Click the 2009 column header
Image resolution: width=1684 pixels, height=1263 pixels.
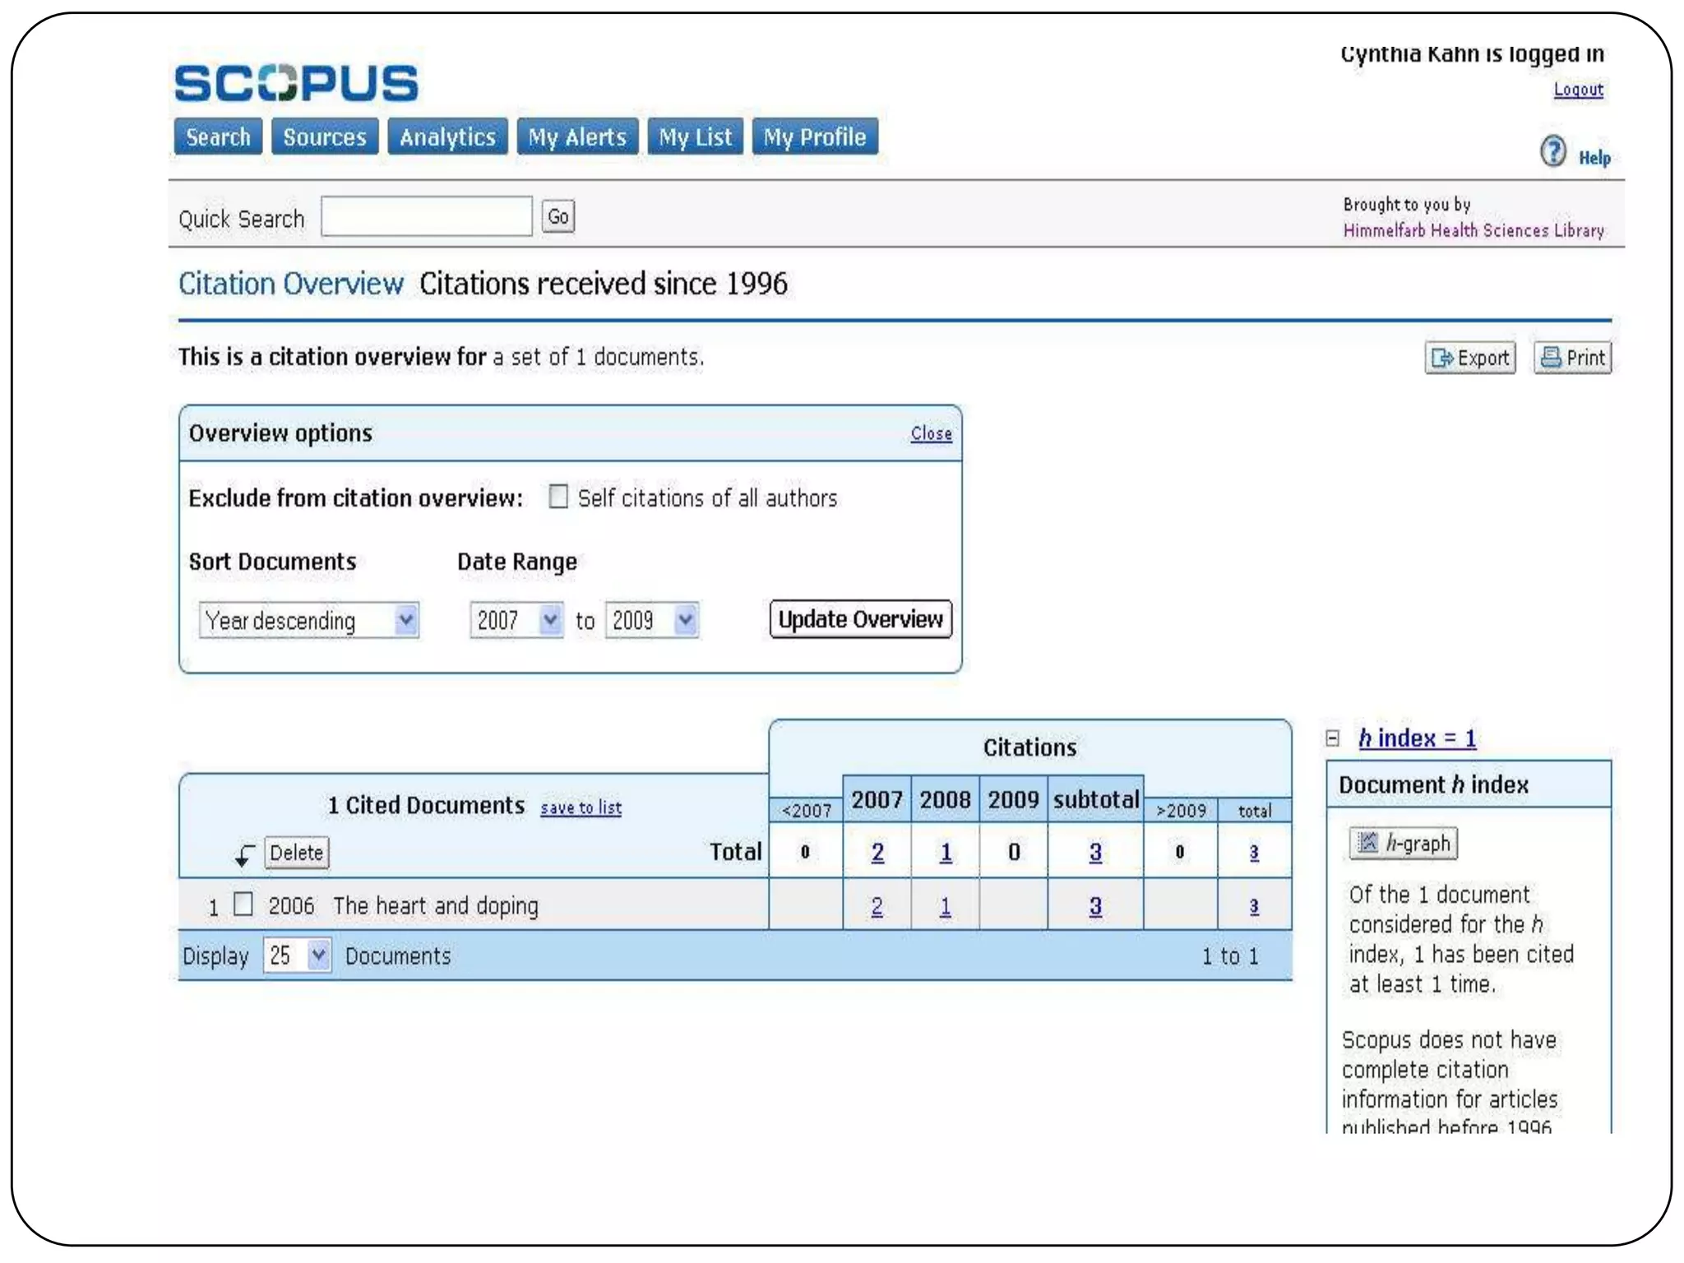click(1013, 798)
